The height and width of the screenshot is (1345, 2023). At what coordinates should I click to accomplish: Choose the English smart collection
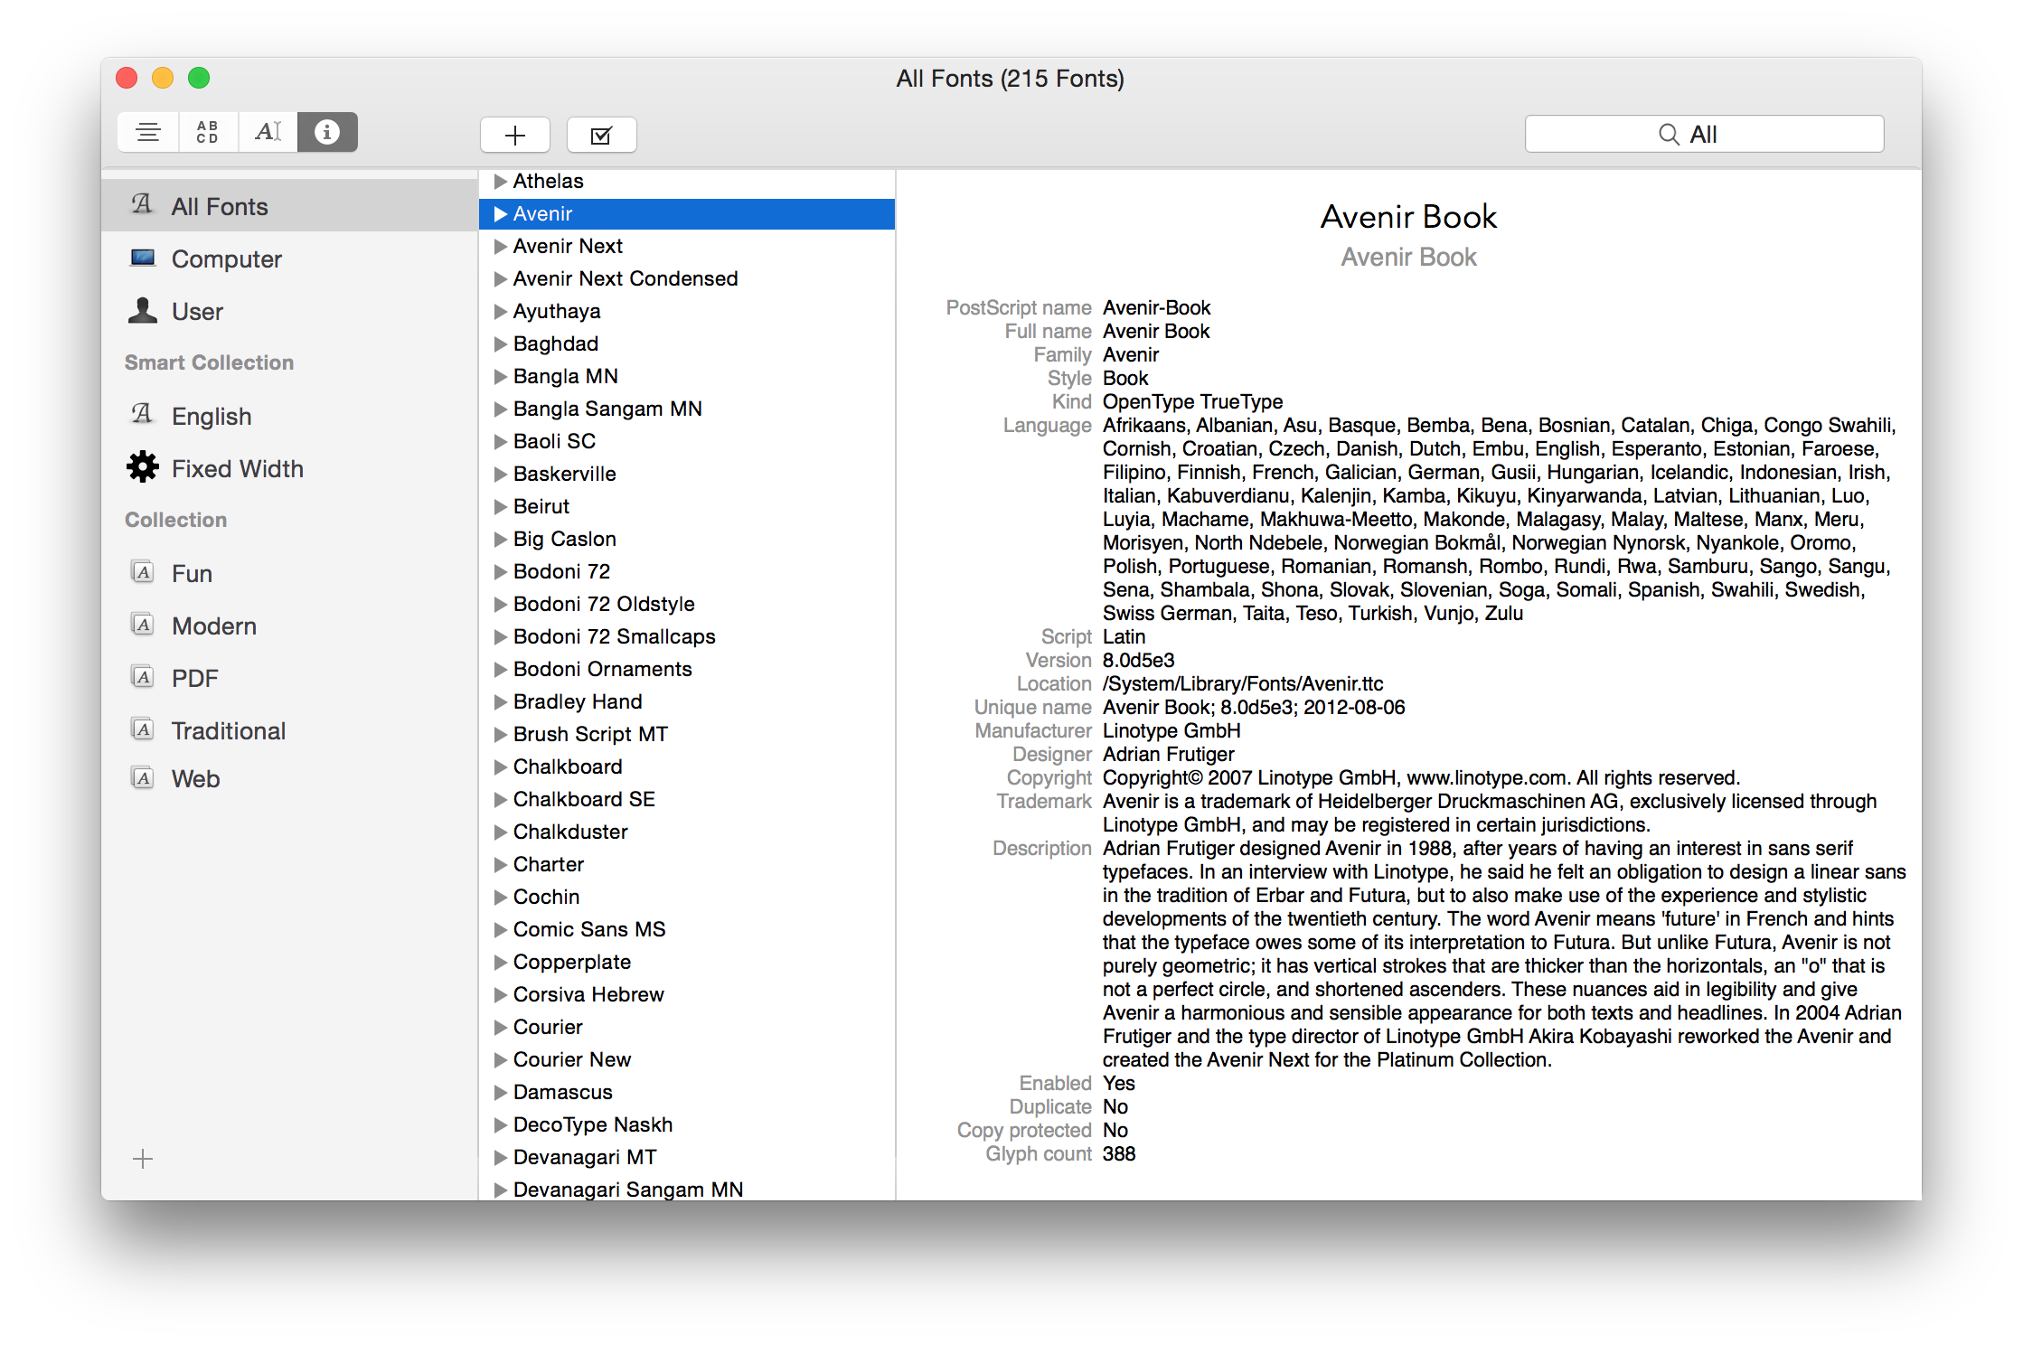(x=212, y=415)
